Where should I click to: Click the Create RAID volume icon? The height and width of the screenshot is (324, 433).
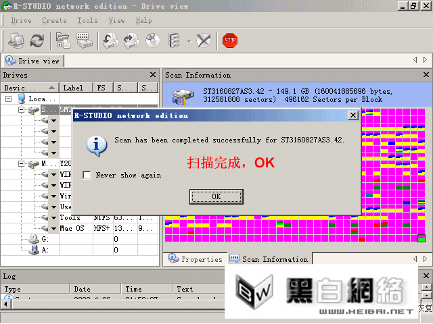pyautogui.click(x=174, y=40)
